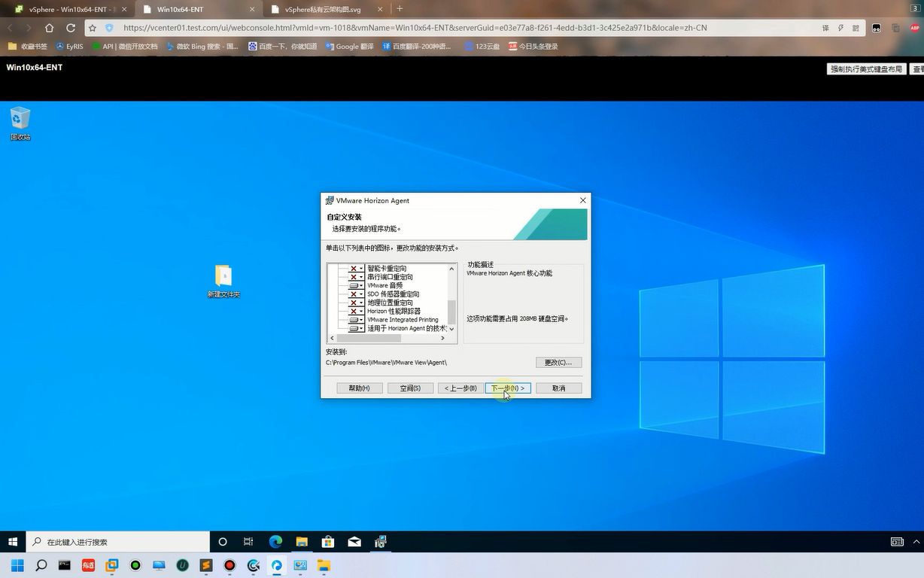
Task: Select the 新建文件夹 desktop folder icon
Action: point(223,281)
